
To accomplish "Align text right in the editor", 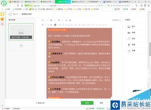I will 69,25.
